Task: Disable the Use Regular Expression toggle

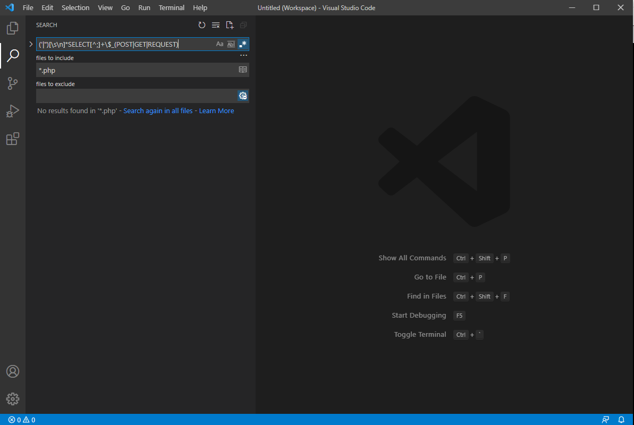Action: coord(243,44)
